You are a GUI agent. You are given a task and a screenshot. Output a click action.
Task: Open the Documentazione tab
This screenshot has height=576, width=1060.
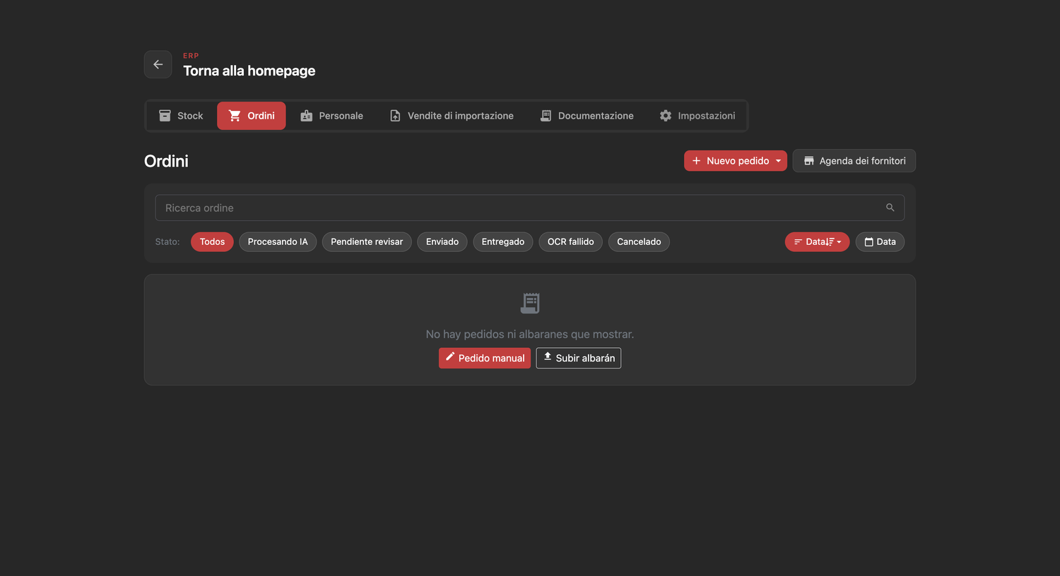(587, 116)
